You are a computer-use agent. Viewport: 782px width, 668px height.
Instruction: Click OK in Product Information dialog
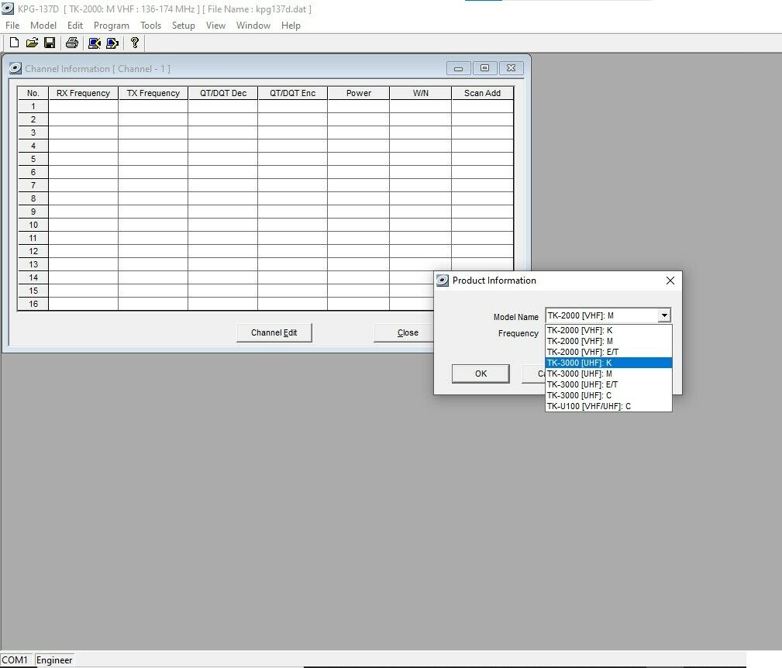[481, 374]
